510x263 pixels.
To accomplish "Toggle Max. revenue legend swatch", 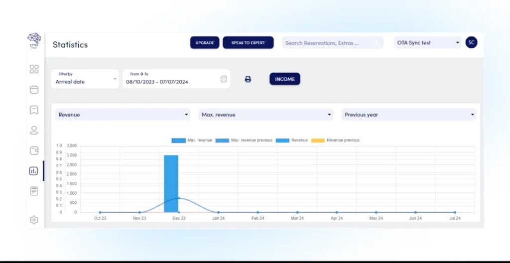I will coord(179,140).
